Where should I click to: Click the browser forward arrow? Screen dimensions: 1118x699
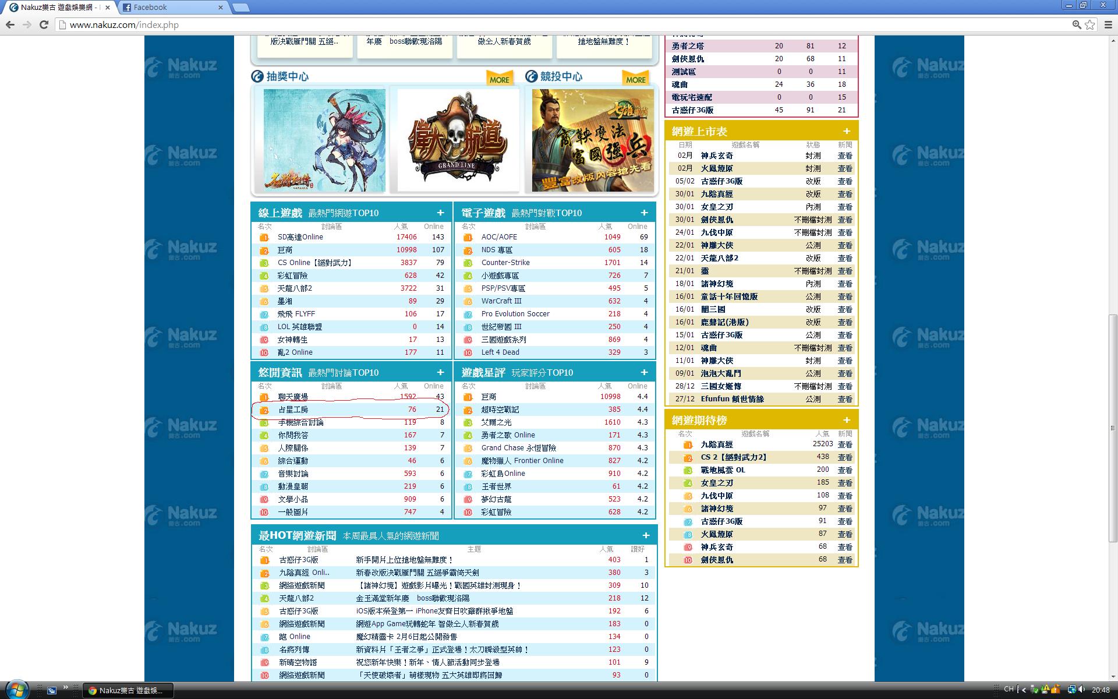pos(27,24)
